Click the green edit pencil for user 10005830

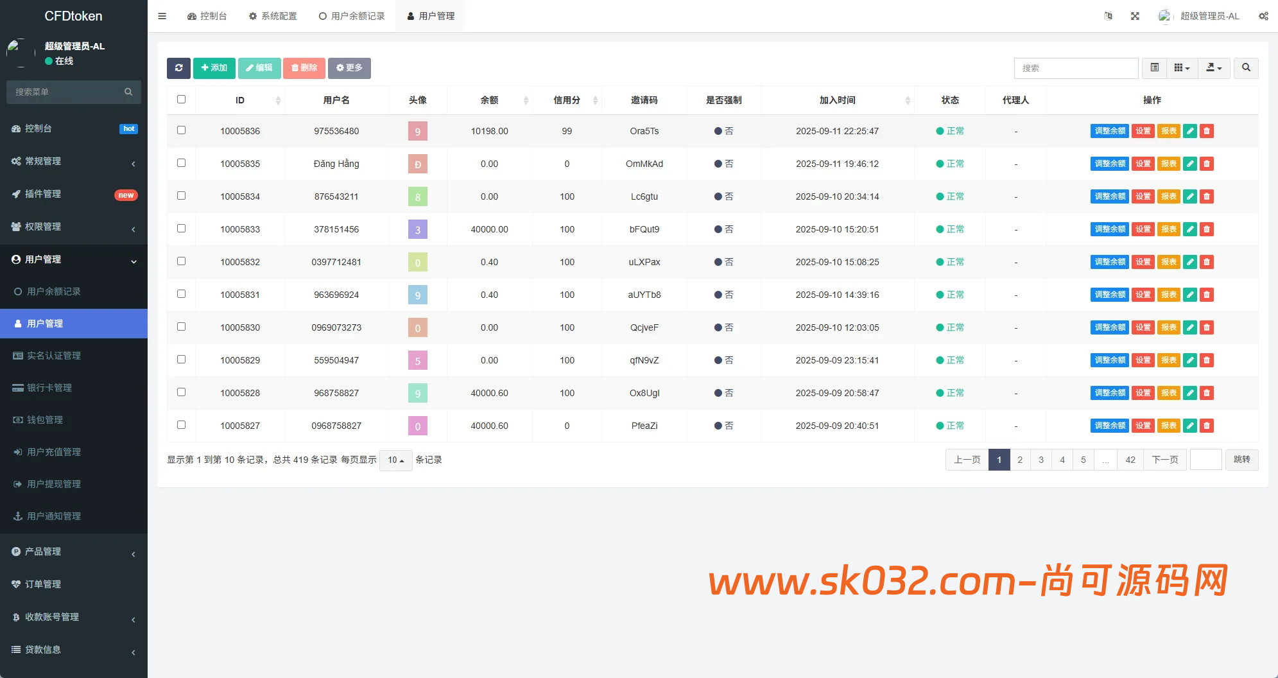[1190, 327]
